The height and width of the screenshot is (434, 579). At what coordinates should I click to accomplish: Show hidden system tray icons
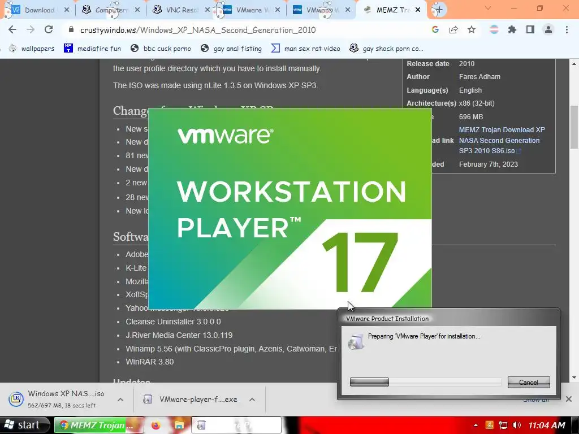476,425
